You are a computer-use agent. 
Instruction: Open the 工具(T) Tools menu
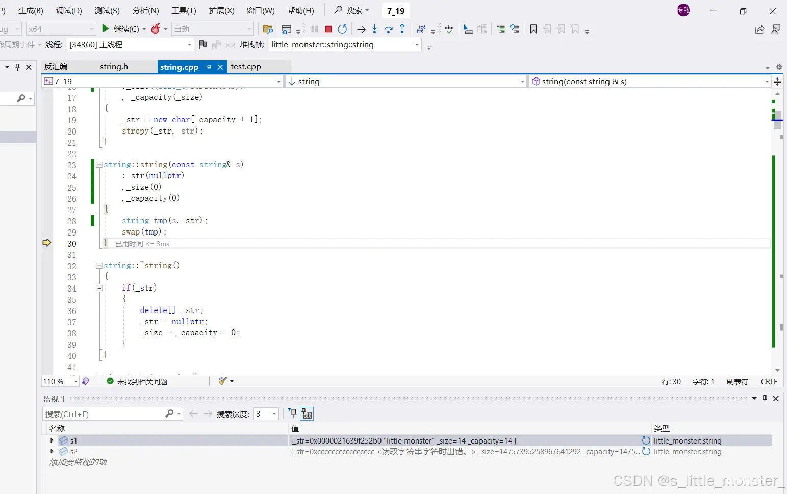[x=184, y=11]
